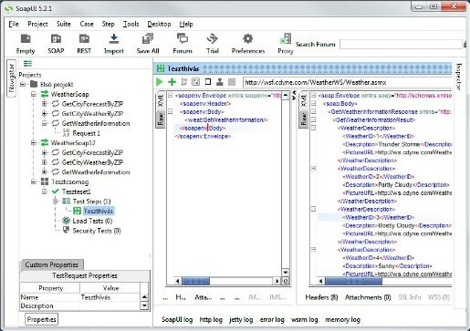The width and height of the screenshot is (470, 331).
Task: Open the error log
Action: [272, 320]
